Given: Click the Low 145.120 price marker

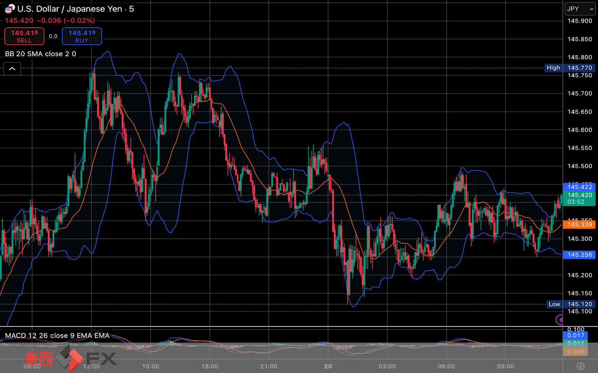Looking at the screenshot, I should [571, 304].
